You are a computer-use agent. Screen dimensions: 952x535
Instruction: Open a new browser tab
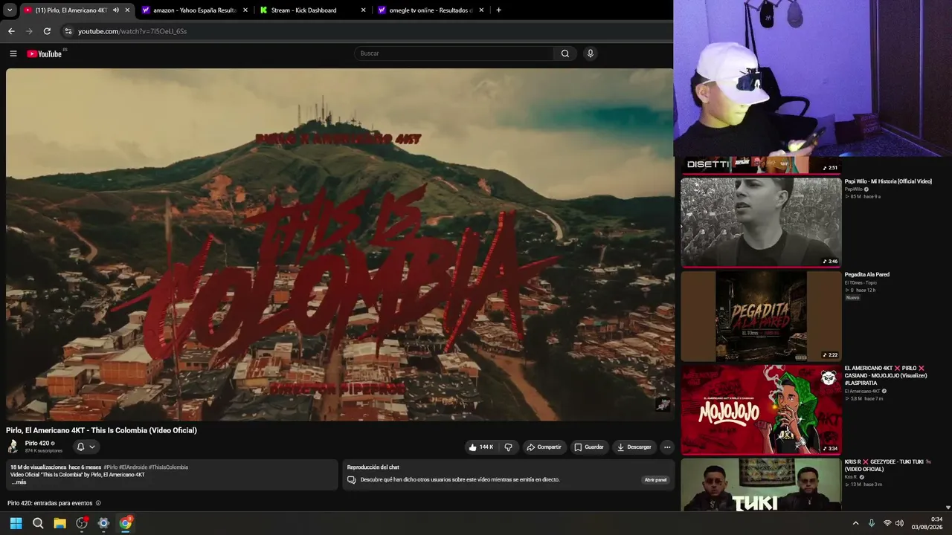498,10
